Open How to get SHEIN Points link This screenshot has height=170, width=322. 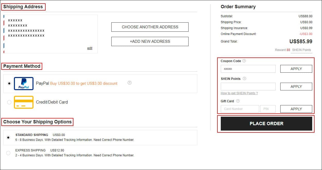click(x=239, y=93)
